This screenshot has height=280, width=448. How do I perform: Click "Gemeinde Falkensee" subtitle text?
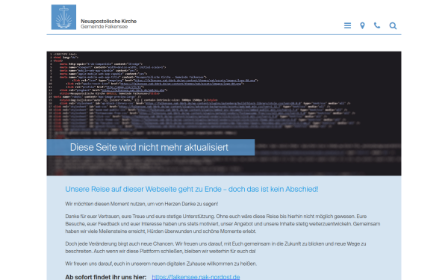click(104, 27)
